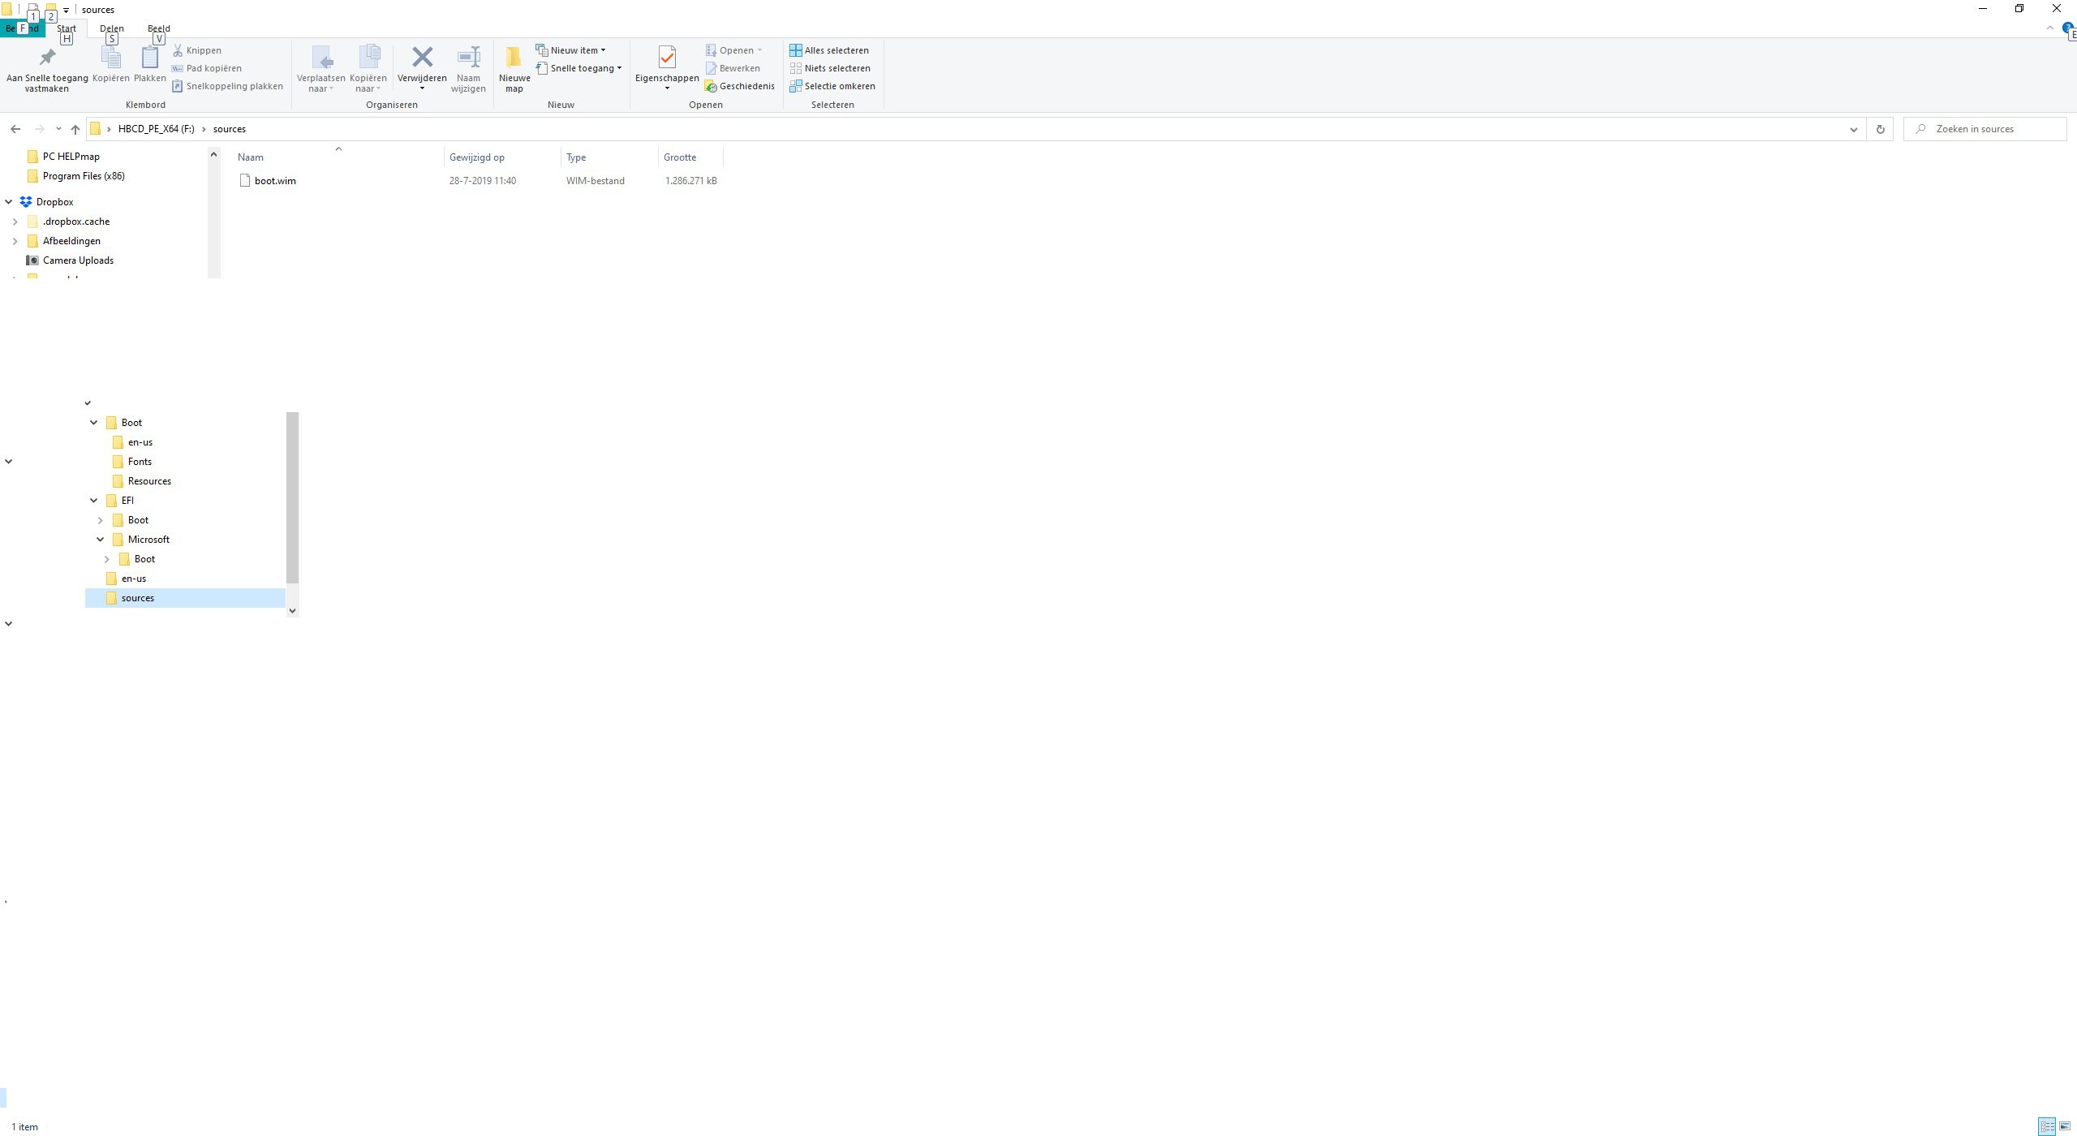Click HBCD_PE_X64 (F:) in the breadcrumb path
The height and width of the screenshot is (1136, 2077).
[156, 129]
